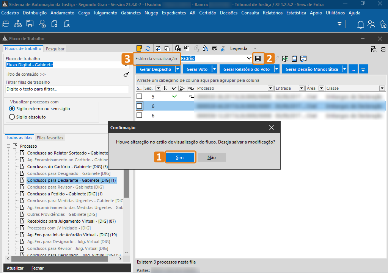
Task: Click the save visualization style floppy icon
Action: (258, 59)
